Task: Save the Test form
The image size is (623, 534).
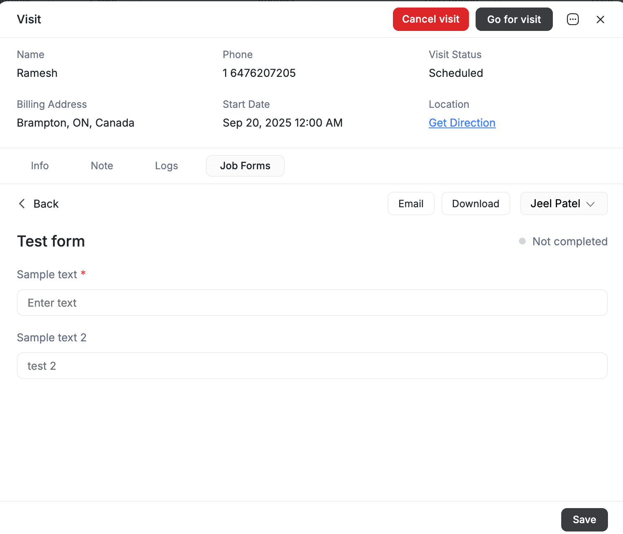Action: pos(584,519)
